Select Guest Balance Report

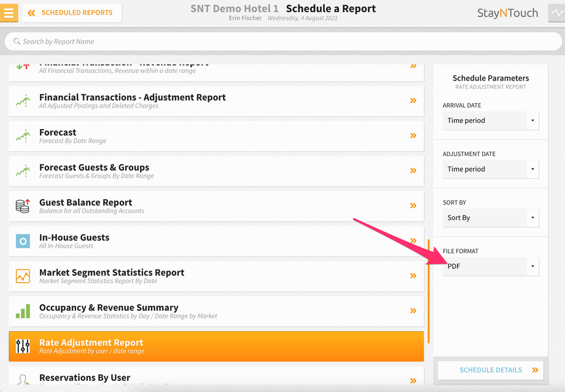click(x=216, y=206)
